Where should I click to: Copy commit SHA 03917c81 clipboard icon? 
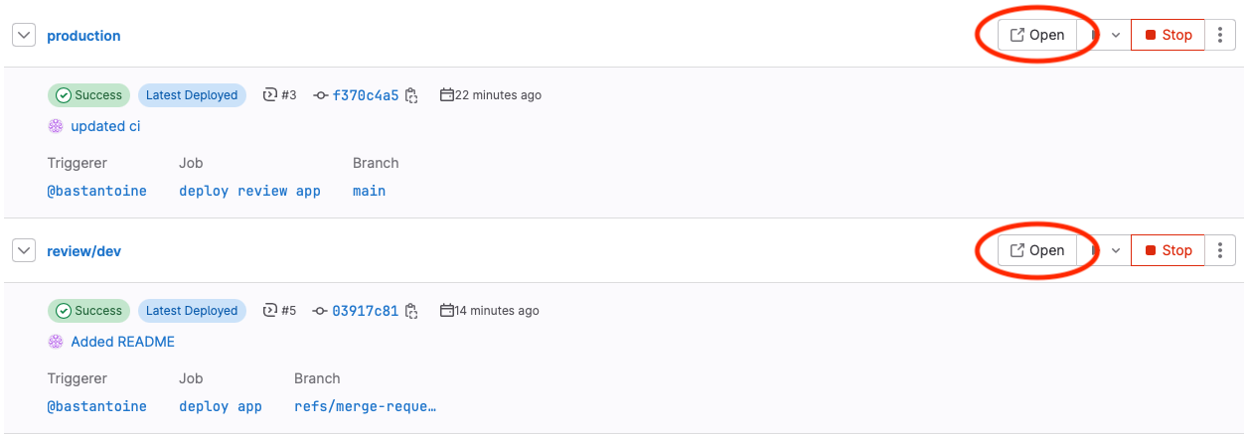tap(412, 311)
